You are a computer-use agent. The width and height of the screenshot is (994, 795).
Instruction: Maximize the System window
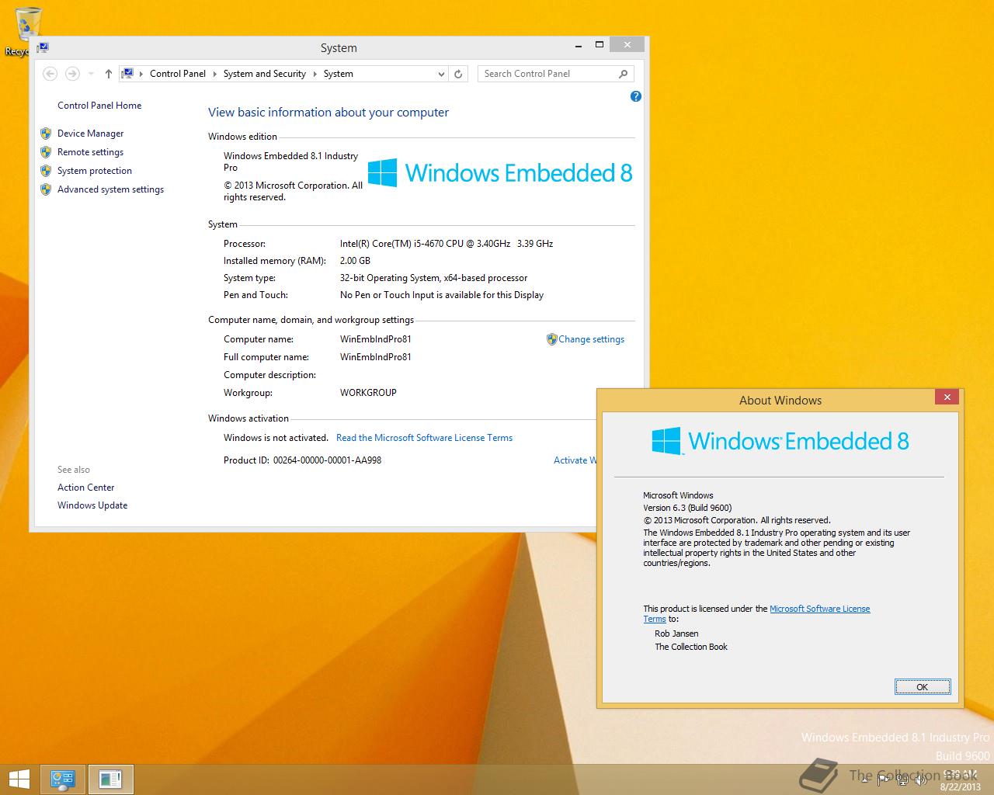pyautogui.click(x=599, y=45)
